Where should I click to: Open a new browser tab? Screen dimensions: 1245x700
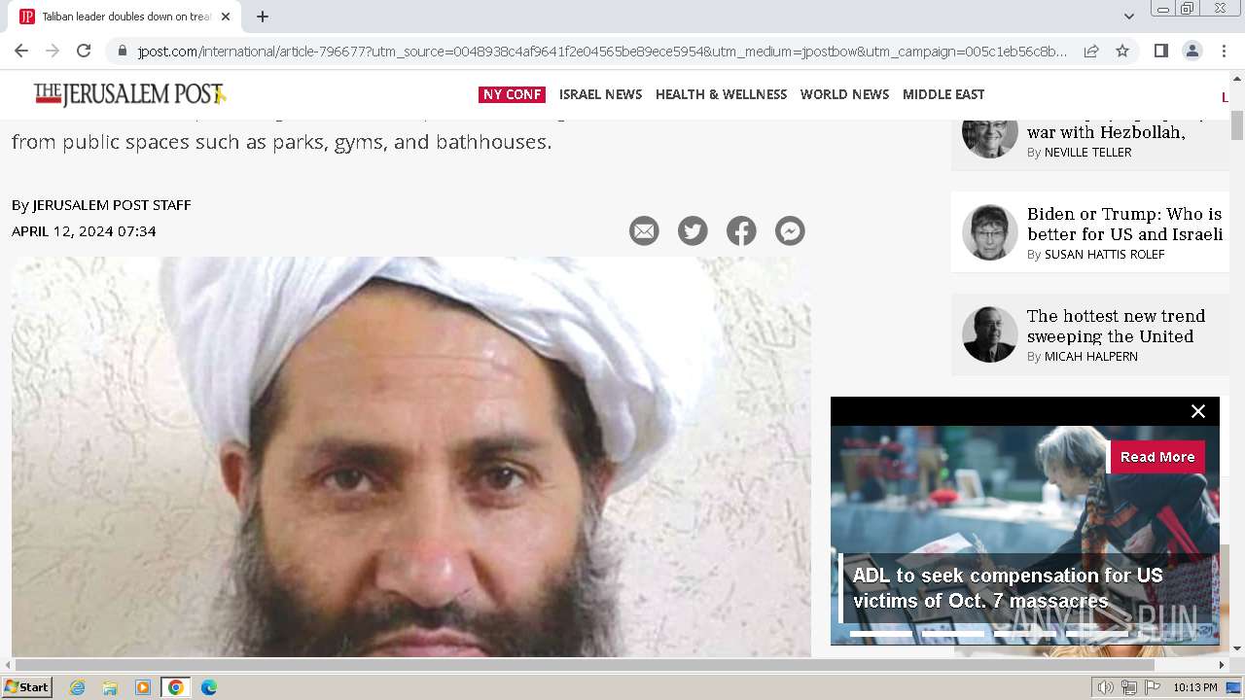[263, 17]
